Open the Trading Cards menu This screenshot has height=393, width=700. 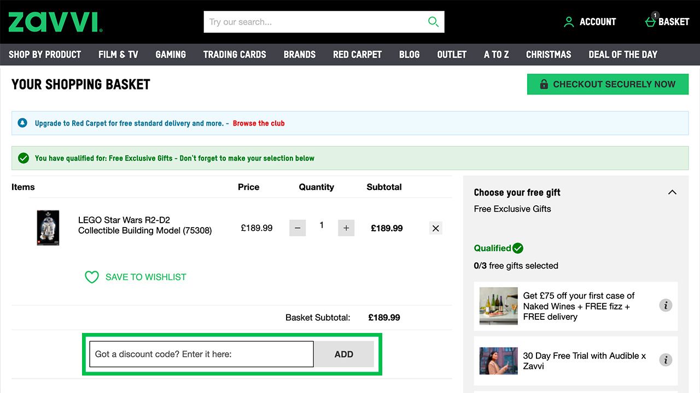(235, 55)
